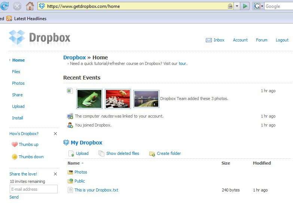Open the My Dropbox heading link
Viewport: 293px width, 212px height.
click(x=86, y=143)
